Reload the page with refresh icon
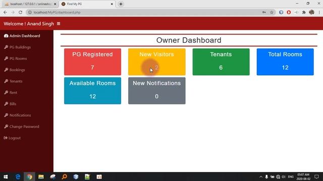The image size is (323, 181). click(x=20, y=12)
